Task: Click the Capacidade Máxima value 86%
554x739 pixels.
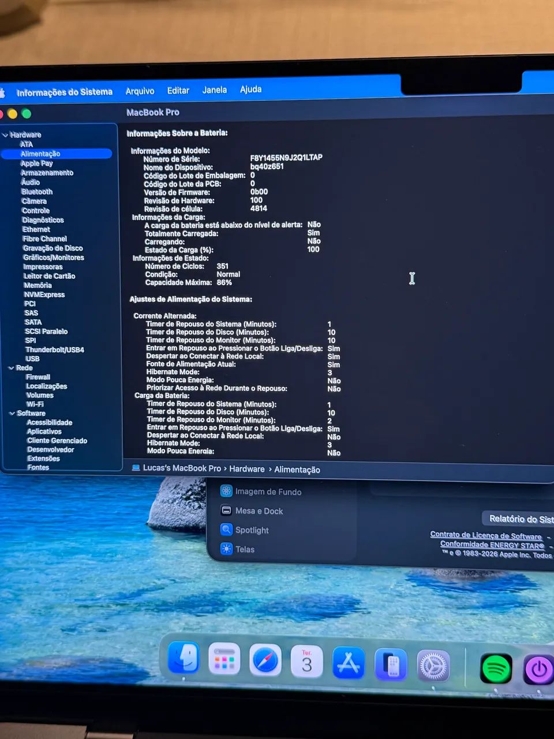Action: coord(224,282)
